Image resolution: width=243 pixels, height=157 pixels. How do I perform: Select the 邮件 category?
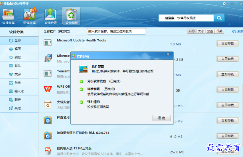(x=19, y=66)
